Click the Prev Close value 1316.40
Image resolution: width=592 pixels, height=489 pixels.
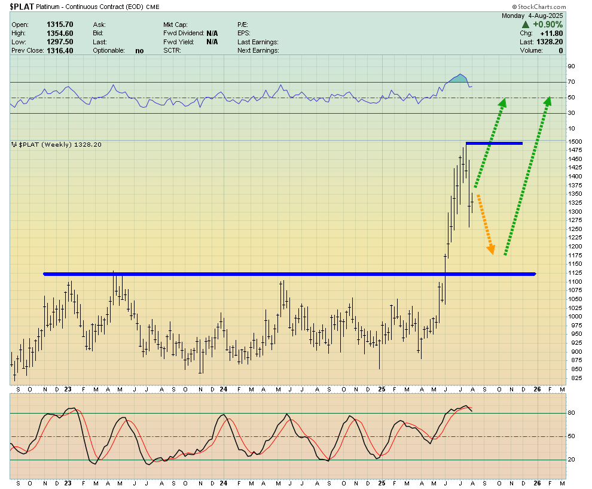[x=61, y=51]
